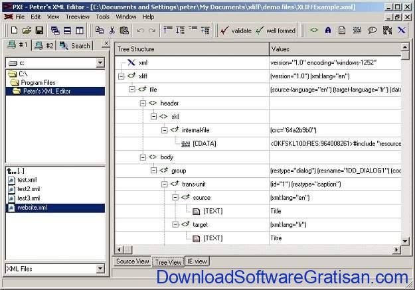
Task: Cut selection with the scissors icon
Action: [112, 30]
